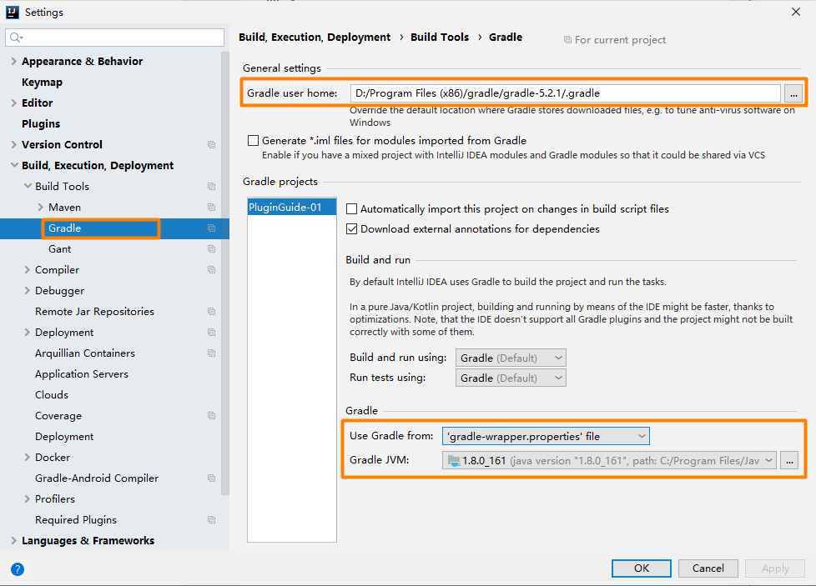Open Remote Jar Repositories settings
Image resolution: width=816 pixels, height=586 pixels.
[x=95, y=312]
